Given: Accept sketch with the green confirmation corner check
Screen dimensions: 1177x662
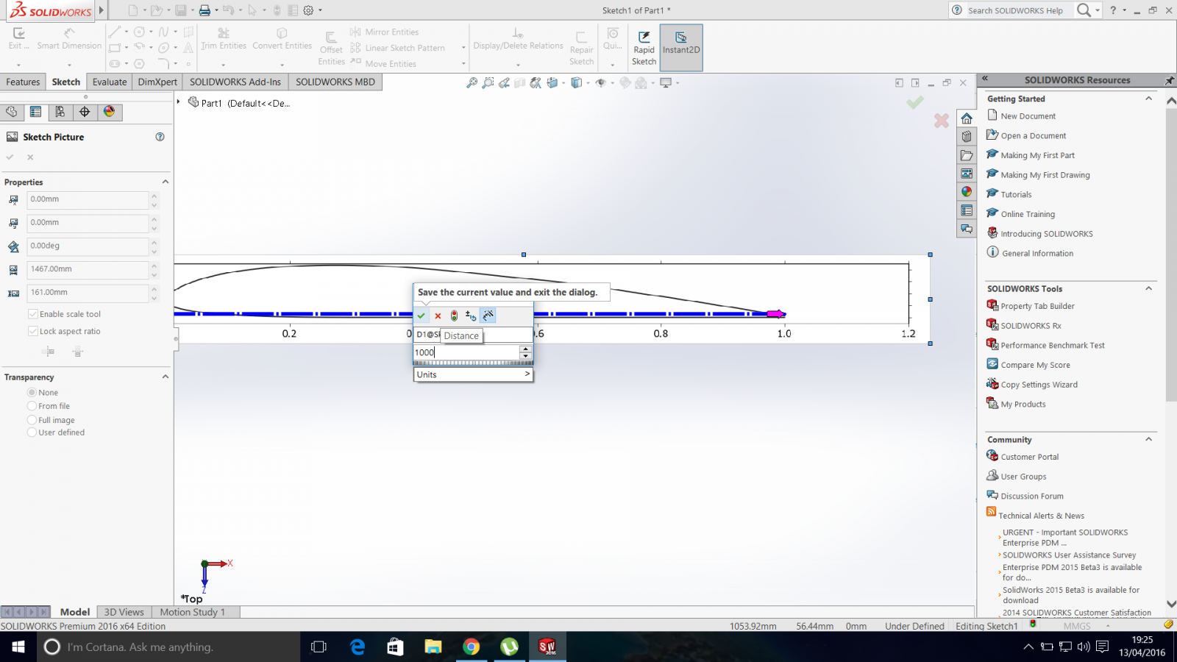Looking at the screenshot, I should tap(915, 102).
